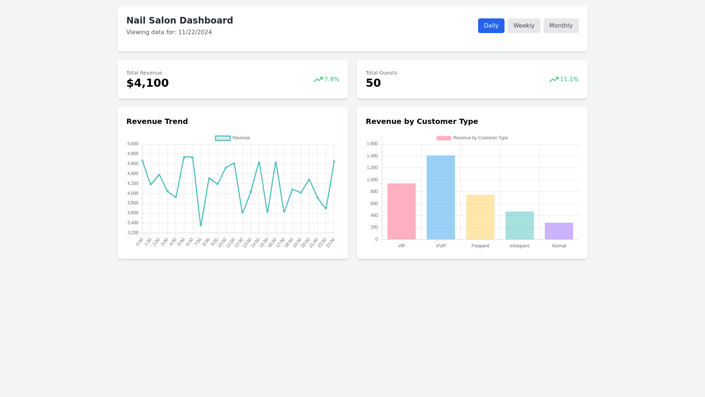Click the blue VVIP bar
This screenshot has width=705, height=397.
tap(441, 197)
